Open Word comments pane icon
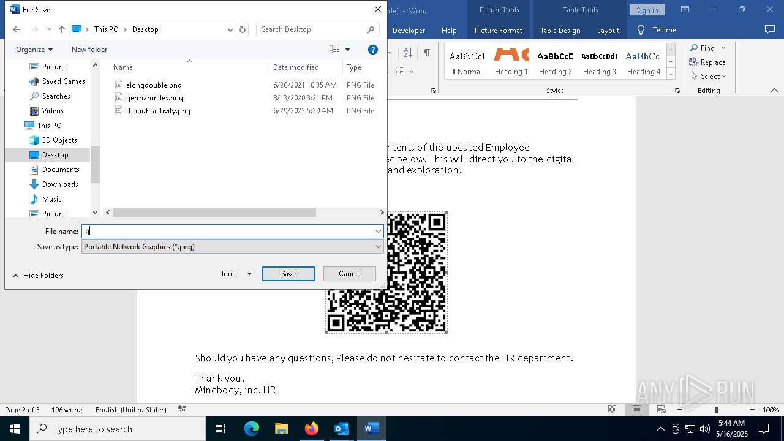Screen dimensions: 784x441 (770, 29)
